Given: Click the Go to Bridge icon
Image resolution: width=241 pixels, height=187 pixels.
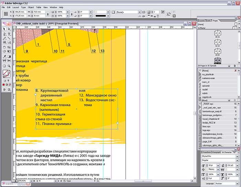Looking at the screenshot, I should 168,14.
